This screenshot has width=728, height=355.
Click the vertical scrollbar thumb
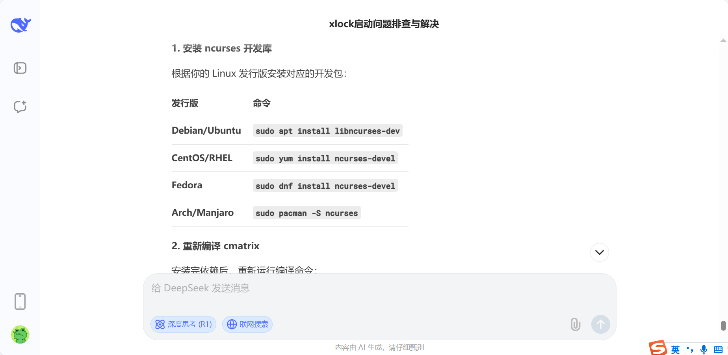pyautogui.click(x=723, y=326)
